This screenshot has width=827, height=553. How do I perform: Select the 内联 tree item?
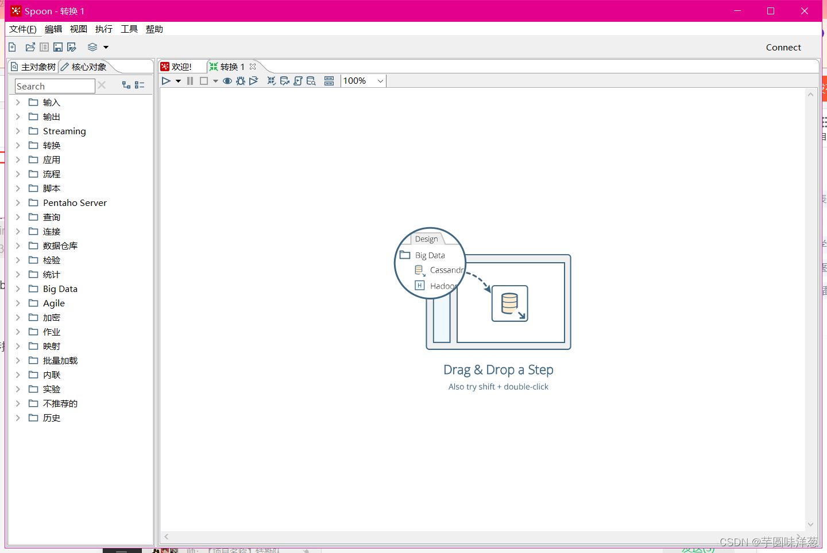click(52, 375)
